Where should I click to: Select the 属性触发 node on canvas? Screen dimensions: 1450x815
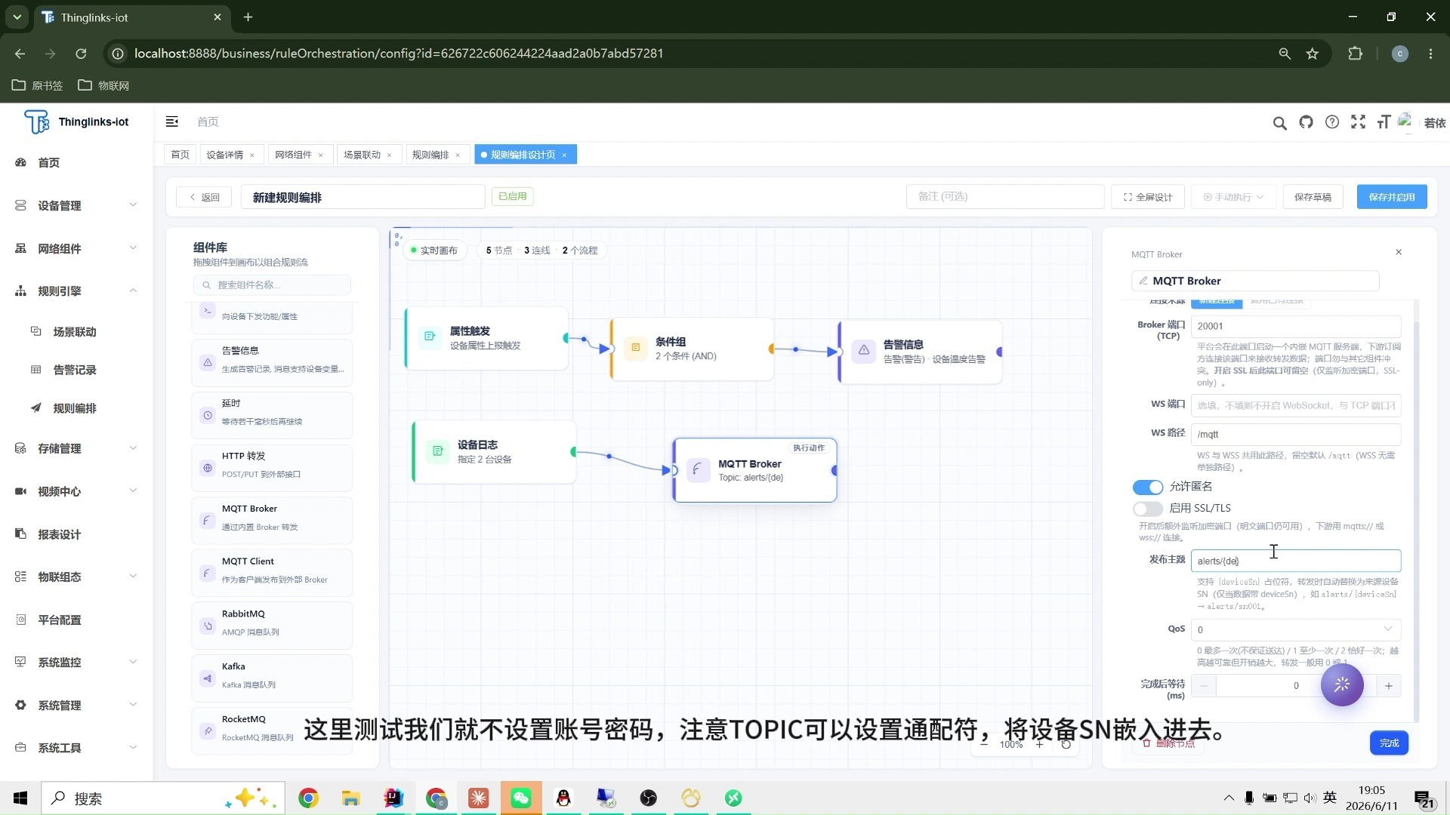click(486, 338)
